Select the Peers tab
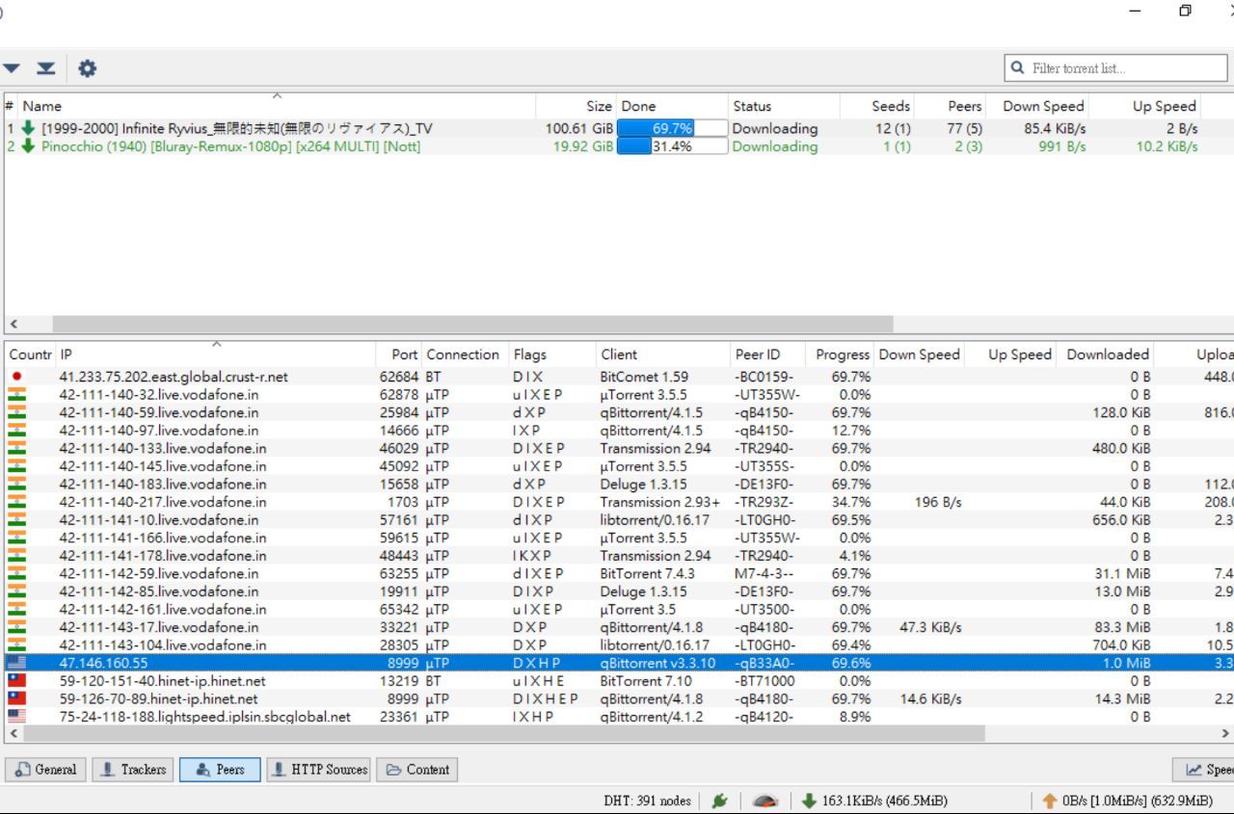This screenshot has height=814, width=1234. [x=220, y=770]
